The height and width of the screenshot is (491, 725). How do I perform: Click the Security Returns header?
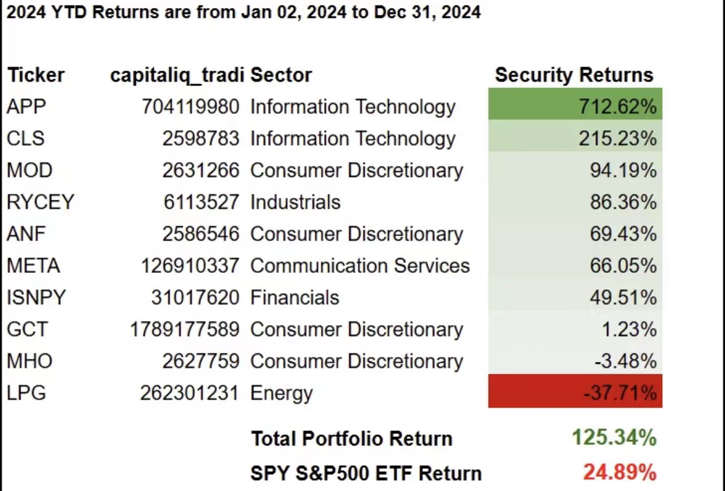[x=574, y=75]
